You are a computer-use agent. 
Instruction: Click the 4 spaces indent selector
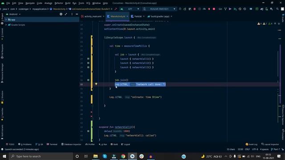(x=264, y=149)
